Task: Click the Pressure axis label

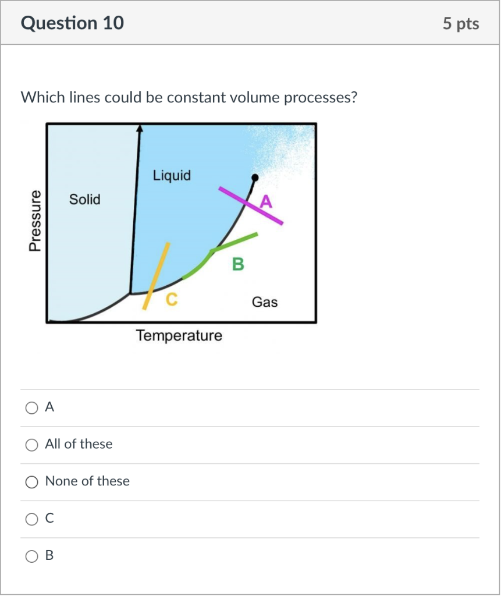Action: (x=35, y=220)
